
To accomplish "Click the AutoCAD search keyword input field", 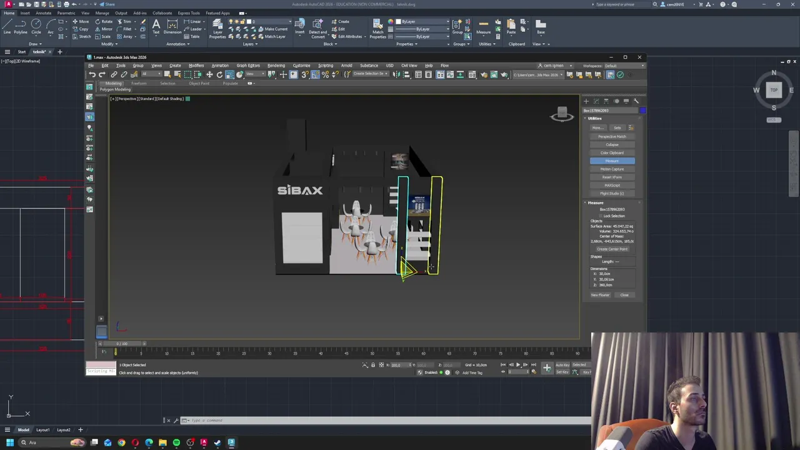I will coord(622,4).
